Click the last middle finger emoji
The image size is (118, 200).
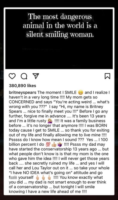pyautogui.click(x=49, y=177)
